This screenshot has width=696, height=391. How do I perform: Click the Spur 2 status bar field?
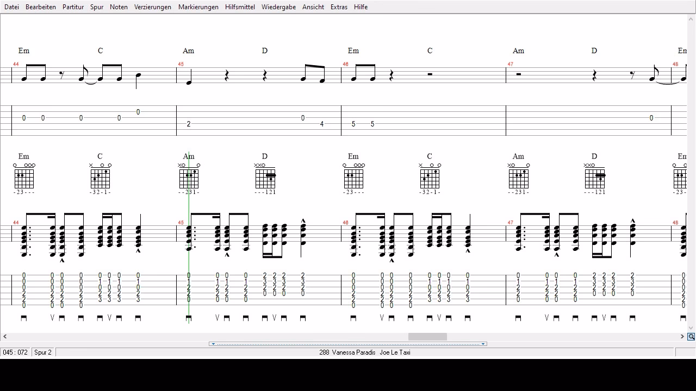click(x=43, y=352)
